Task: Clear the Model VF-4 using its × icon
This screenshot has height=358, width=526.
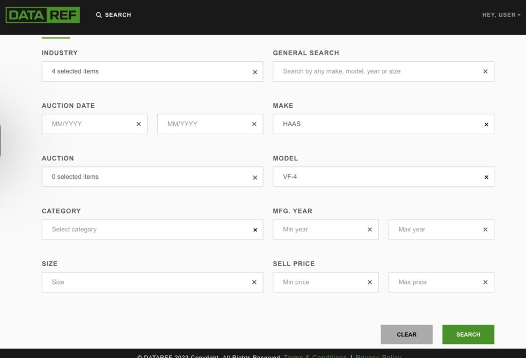Action: click(x=485, y=177)
